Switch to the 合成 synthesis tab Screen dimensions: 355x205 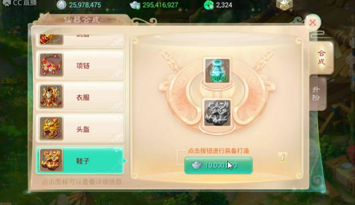321,57
